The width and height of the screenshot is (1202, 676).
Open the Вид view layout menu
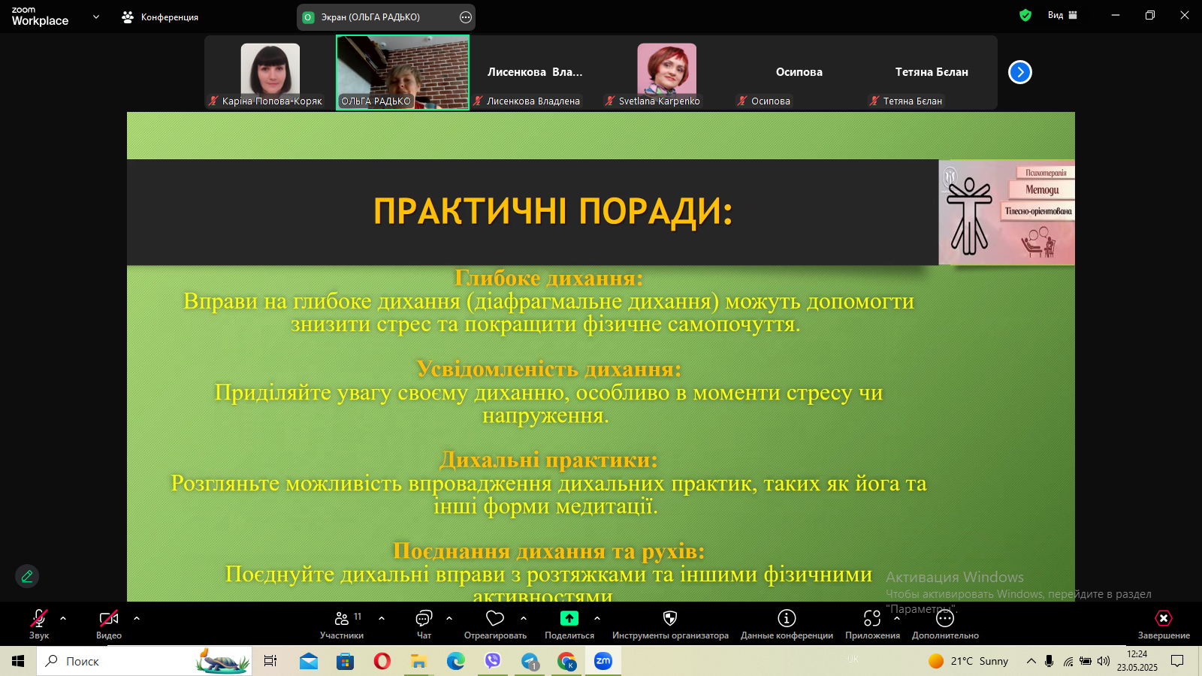[x=1062, y=15]
